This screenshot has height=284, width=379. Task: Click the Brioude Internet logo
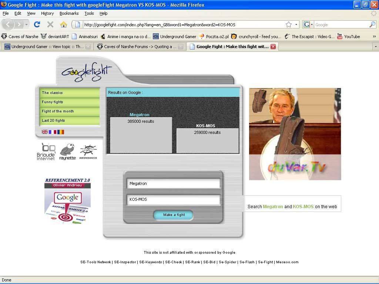coord(46,152)
